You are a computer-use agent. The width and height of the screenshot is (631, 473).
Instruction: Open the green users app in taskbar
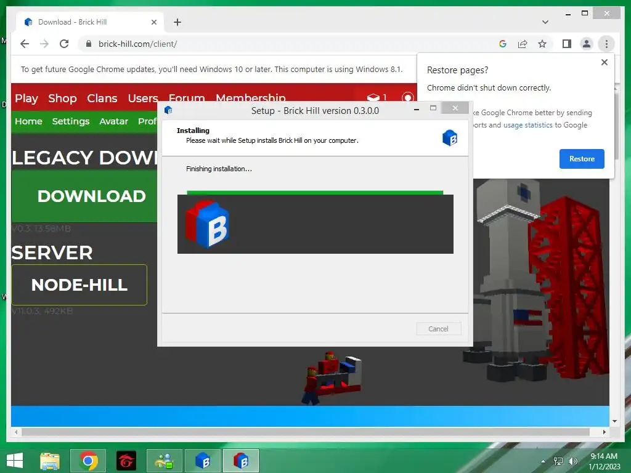pyautogui.click(x=165, y=461)
